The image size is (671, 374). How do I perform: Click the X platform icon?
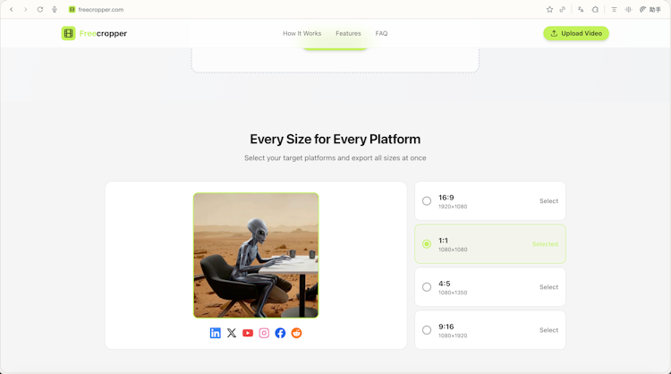pyautogui.click(x=232, y=333)
